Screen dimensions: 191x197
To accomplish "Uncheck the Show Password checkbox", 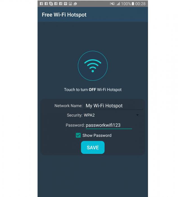I will click(x=78, y=135).
